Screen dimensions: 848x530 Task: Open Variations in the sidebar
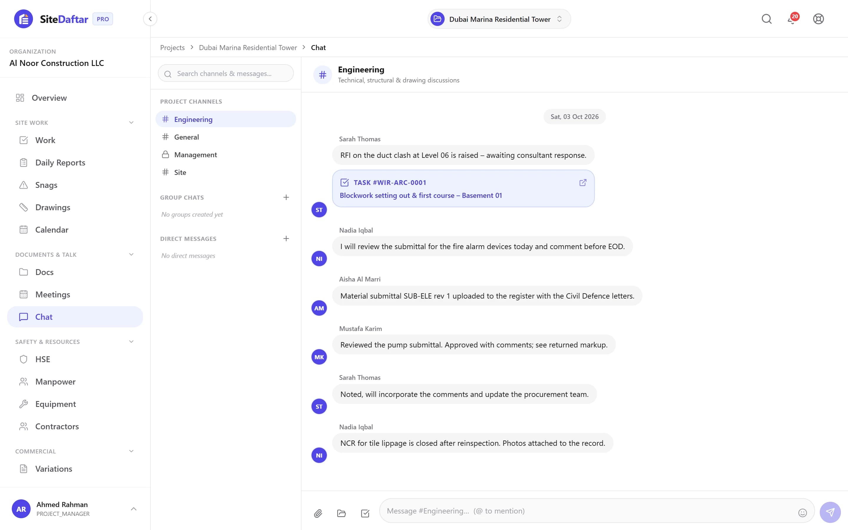75,469
